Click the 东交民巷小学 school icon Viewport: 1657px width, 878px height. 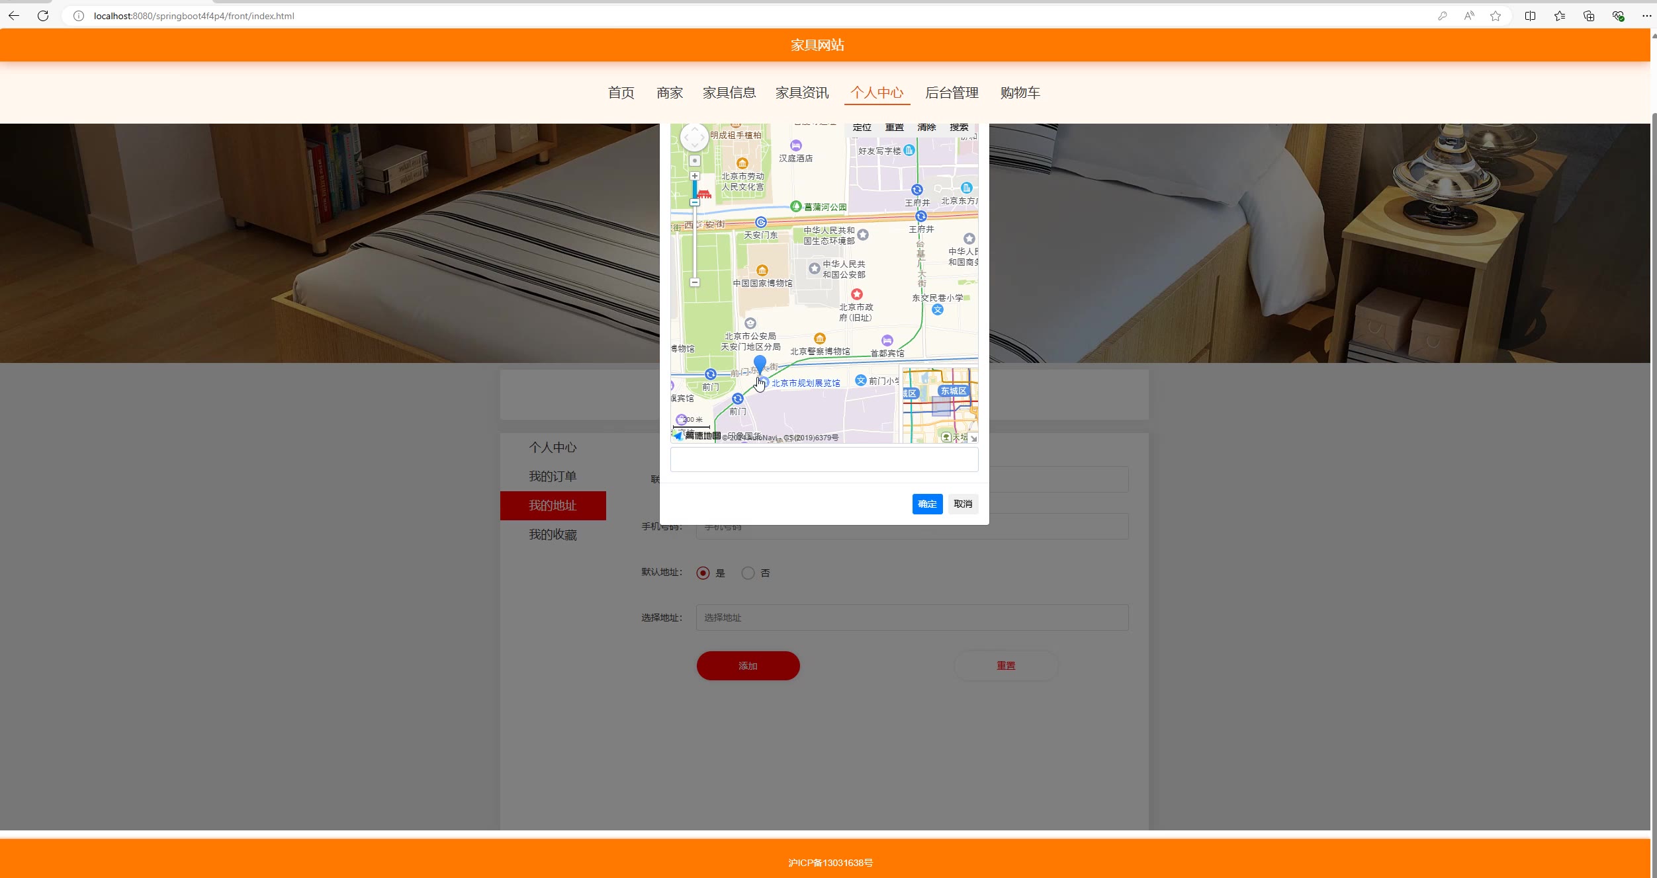tap(938, 309)
